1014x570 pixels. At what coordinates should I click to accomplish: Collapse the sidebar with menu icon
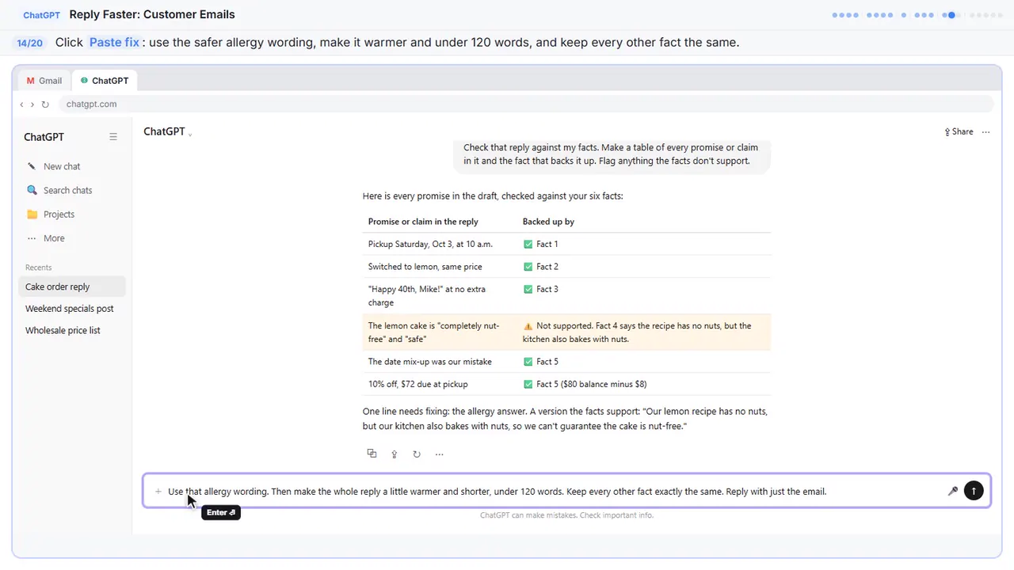[113, 137]
